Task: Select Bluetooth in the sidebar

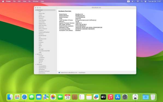Action: (x=42, y=17)
